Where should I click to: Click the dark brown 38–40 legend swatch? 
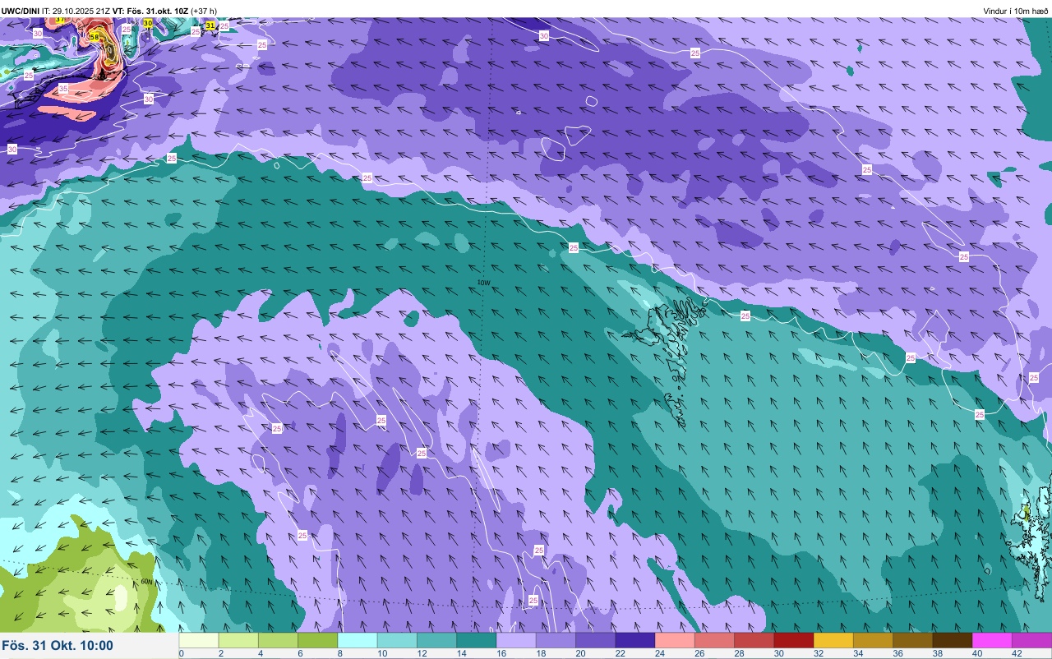point(952,640)
